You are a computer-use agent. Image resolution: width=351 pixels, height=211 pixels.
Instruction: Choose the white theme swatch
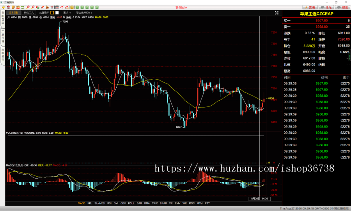click(x=57, y=13)
